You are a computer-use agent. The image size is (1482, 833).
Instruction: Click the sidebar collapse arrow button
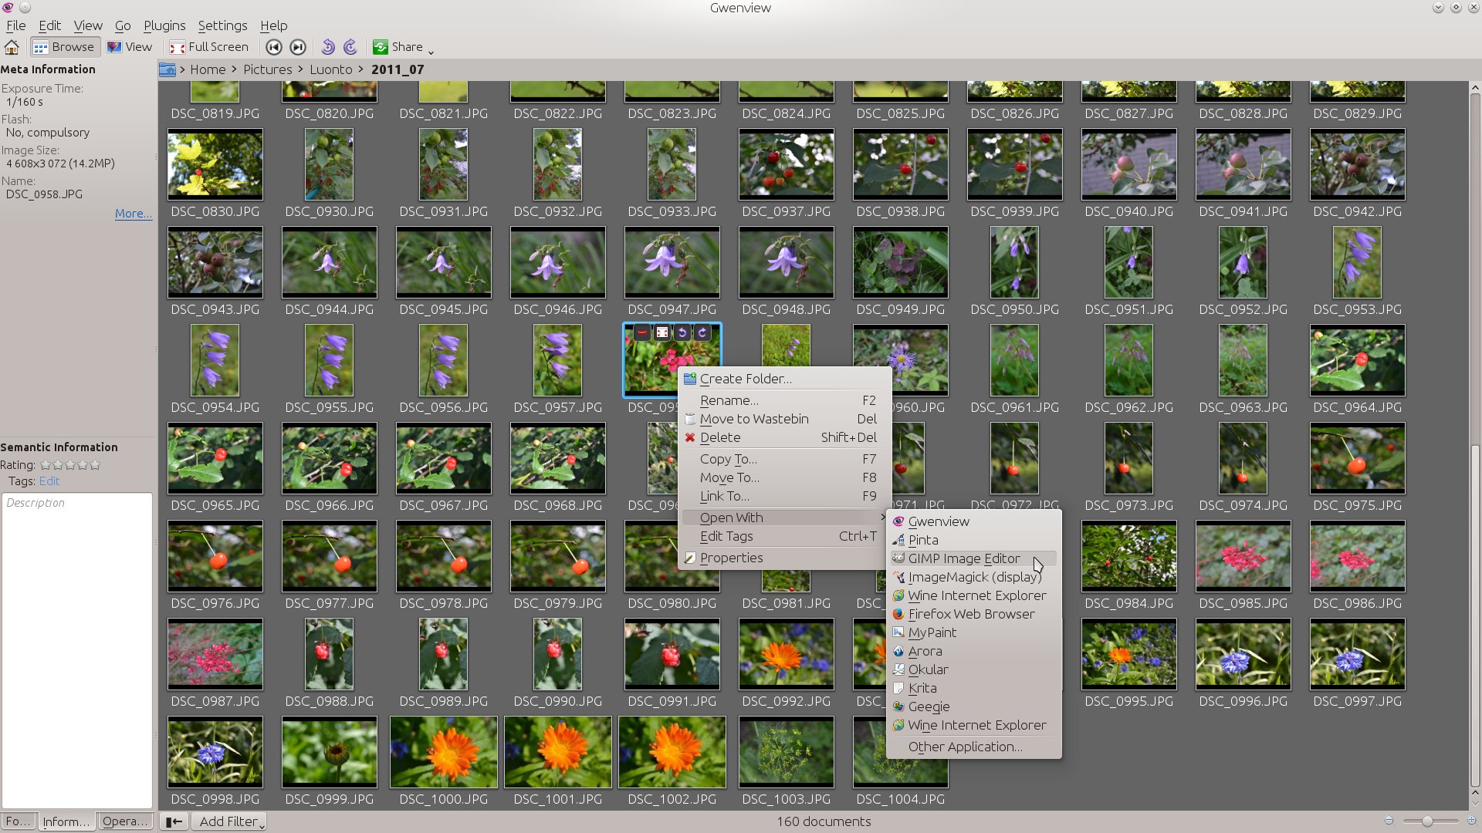(174, 821)
